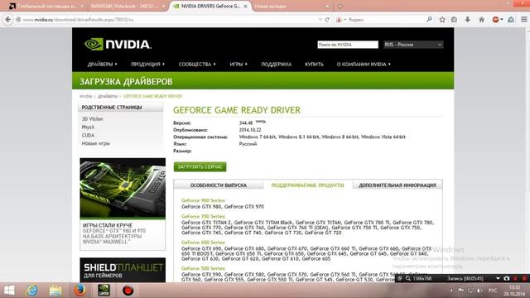Launch Internet Explorer from the taskbar
The image size is (530, 298).
coord(32,291)
